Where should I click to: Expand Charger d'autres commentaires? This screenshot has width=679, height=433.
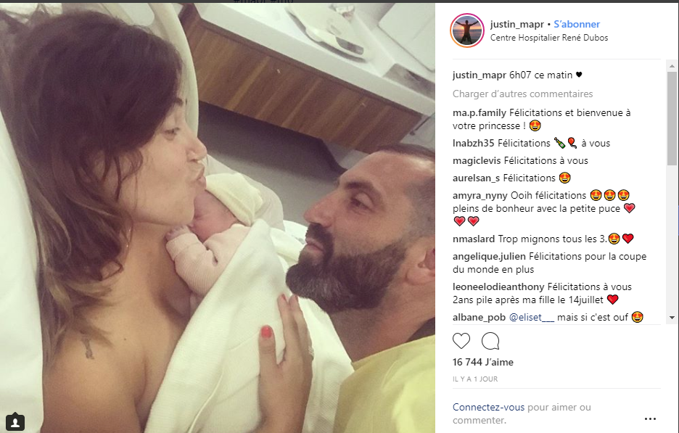pyautogui.click(x=523, y=94)
